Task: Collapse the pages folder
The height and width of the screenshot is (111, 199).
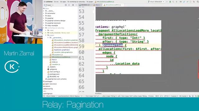Action: (46, 35)
